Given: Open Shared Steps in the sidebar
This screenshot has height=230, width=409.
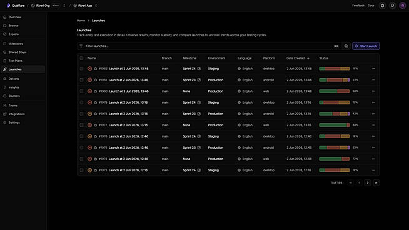Looking at the screenshot, I should (x=18, y=52).
